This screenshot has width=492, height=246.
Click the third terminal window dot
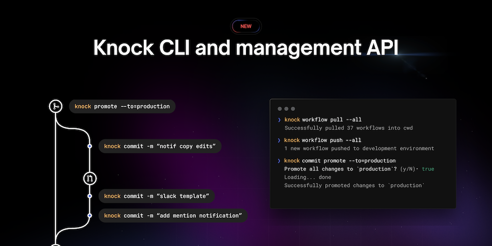pos(293,109)
